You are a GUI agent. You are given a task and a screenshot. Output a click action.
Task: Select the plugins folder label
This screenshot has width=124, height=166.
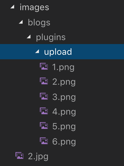51,37
